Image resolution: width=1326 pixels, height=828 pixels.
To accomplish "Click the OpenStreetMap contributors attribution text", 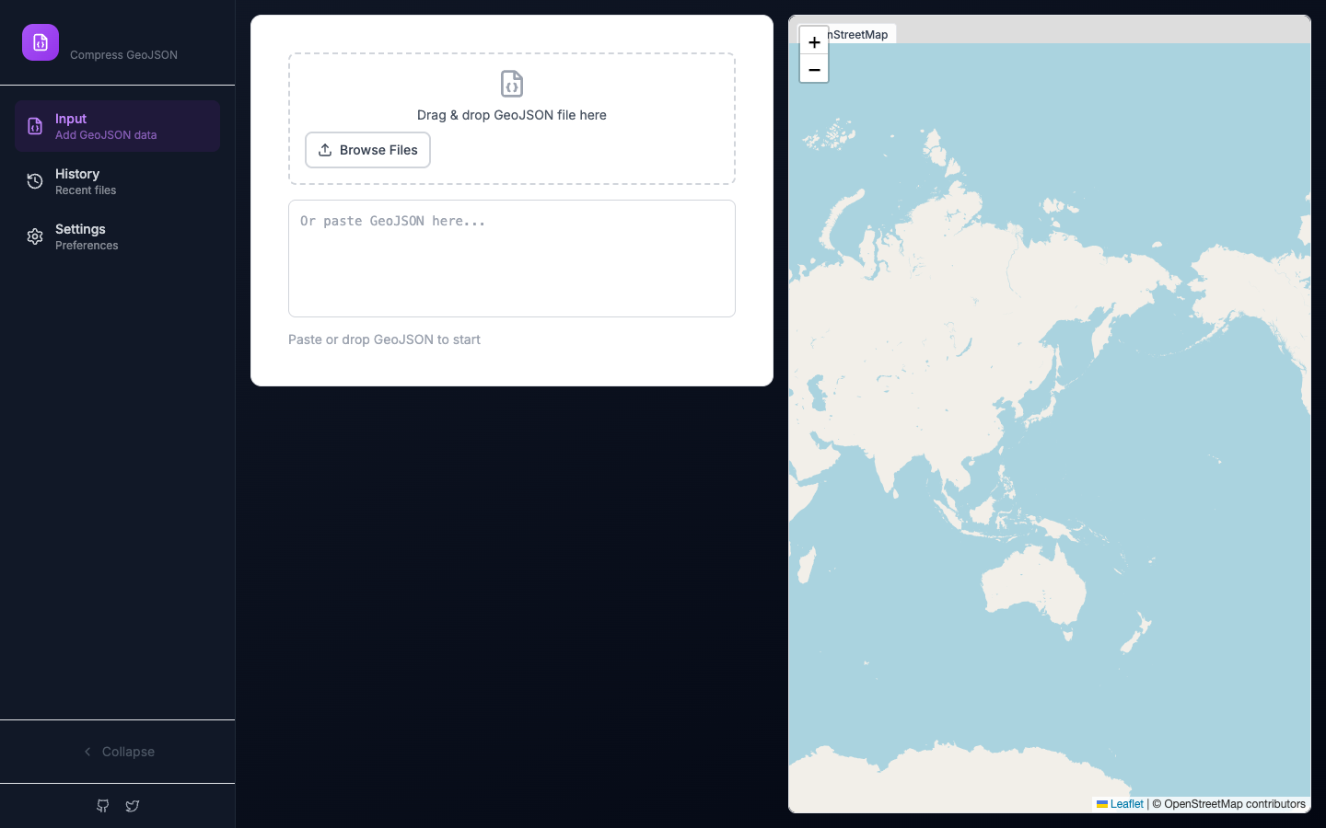I will tap(1228, 804).
